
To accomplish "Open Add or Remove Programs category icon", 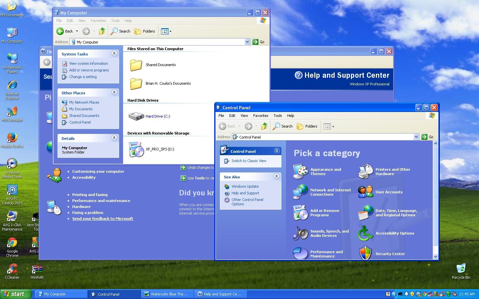I will (x=300, y=213).
